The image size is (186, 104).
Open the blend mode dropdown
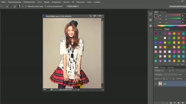[166, 75]
